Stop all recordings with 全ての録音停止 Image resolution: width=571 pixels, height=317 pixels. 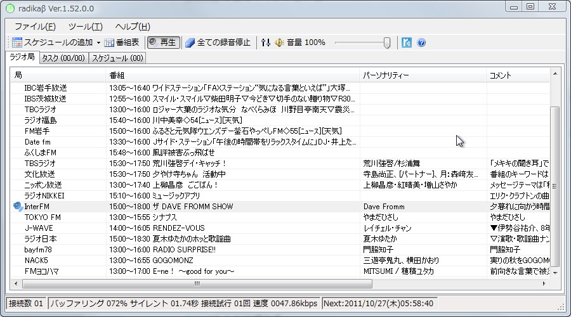218,42
